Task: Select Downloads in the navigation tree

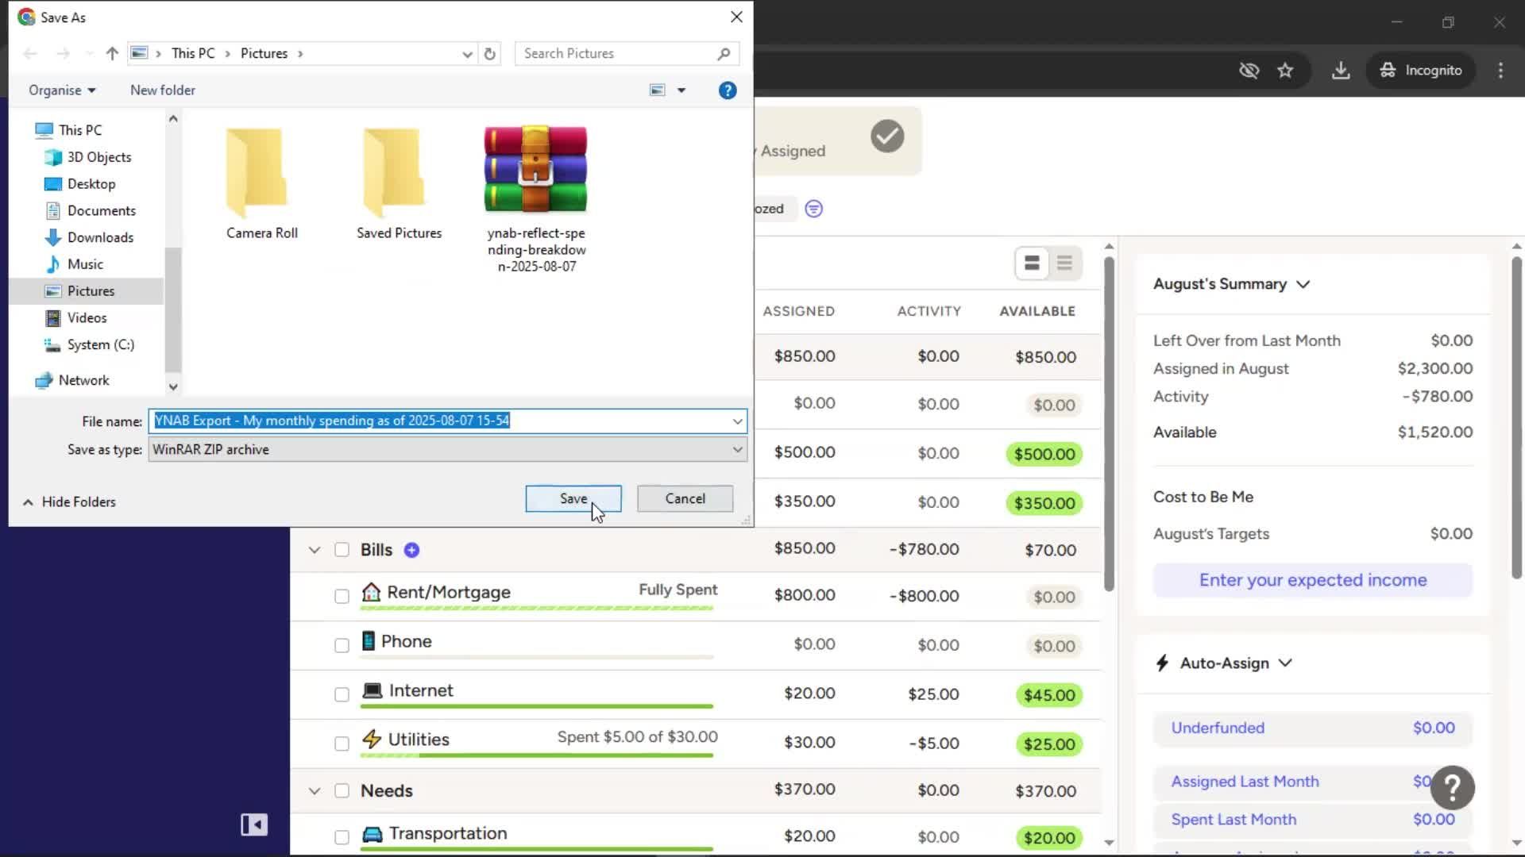Action: coord(100,237)
